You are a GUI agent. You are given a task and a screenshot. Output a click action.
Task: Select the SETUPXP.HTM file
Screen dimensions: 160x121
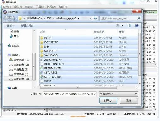89,77
